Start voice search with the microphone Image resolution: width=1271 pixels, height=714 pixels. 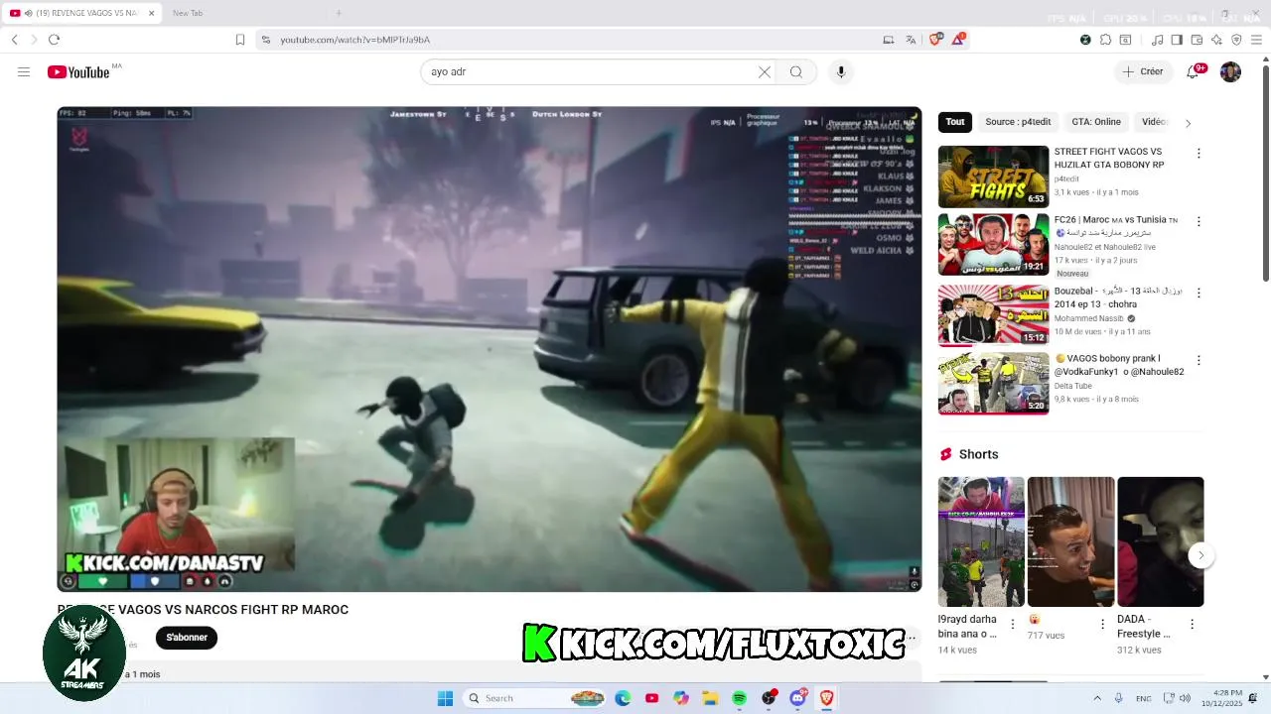(x=841, y=72)
